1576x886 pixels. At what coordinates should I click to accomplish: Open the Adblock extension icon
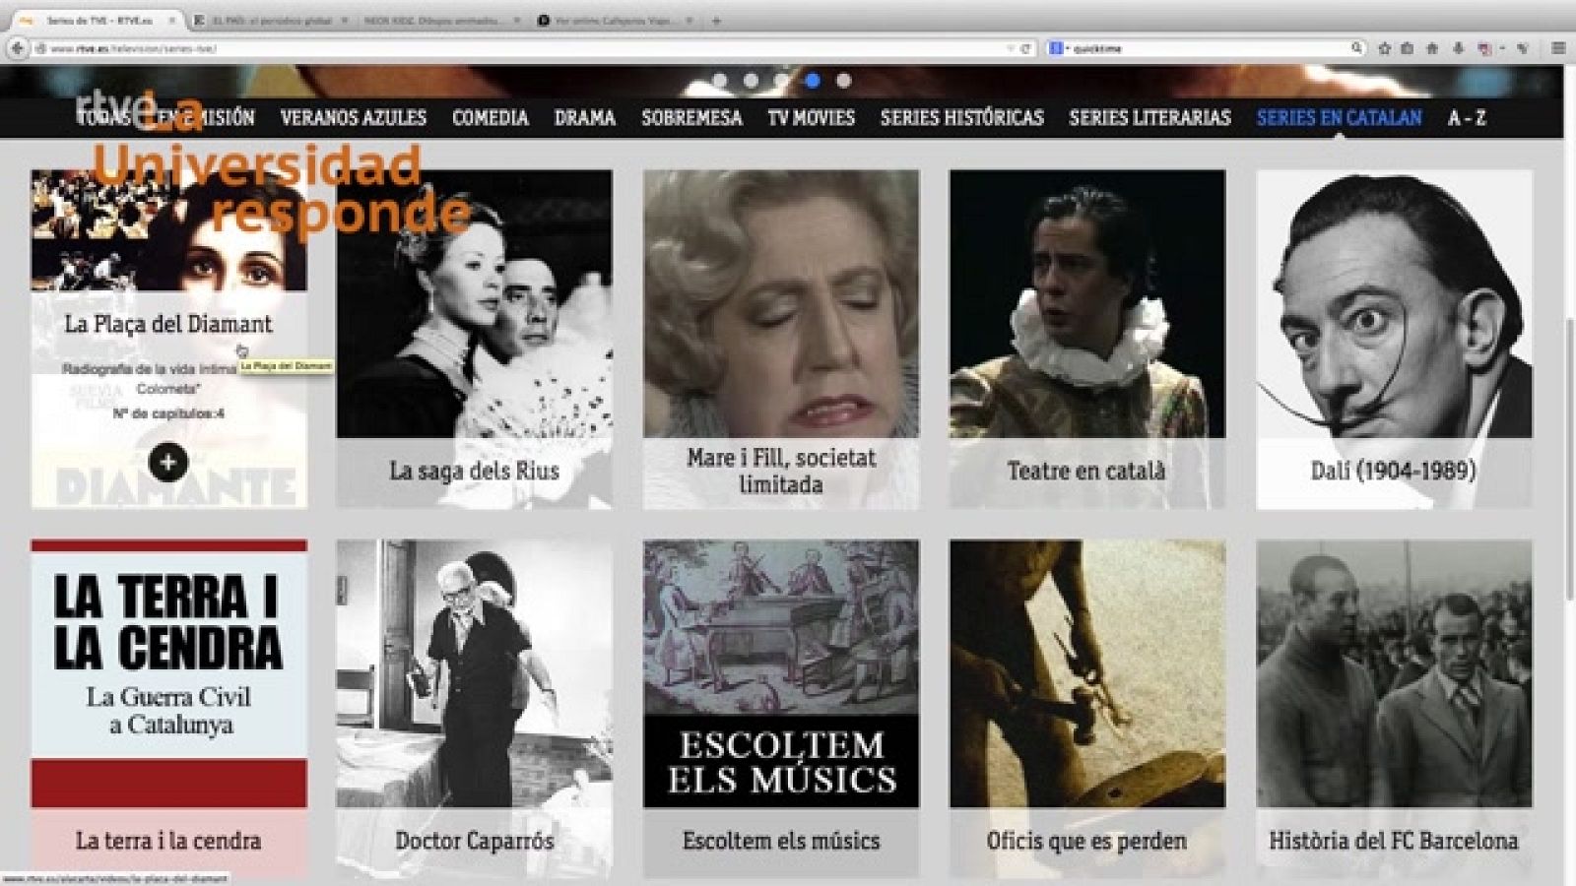click(x=1483, y=44)
